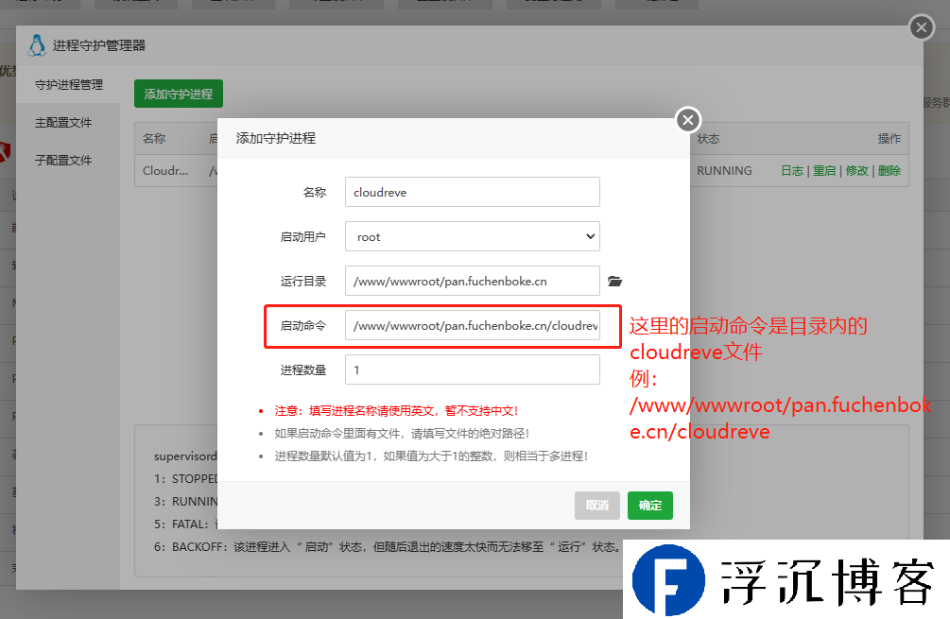Click the 删除 link in the process row
The image size is (950, 619).
click(889, 171)
